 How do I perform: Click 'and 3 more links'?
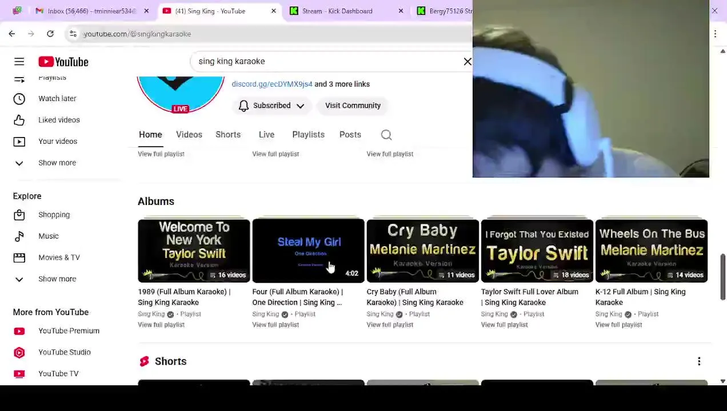pos(342,84)
